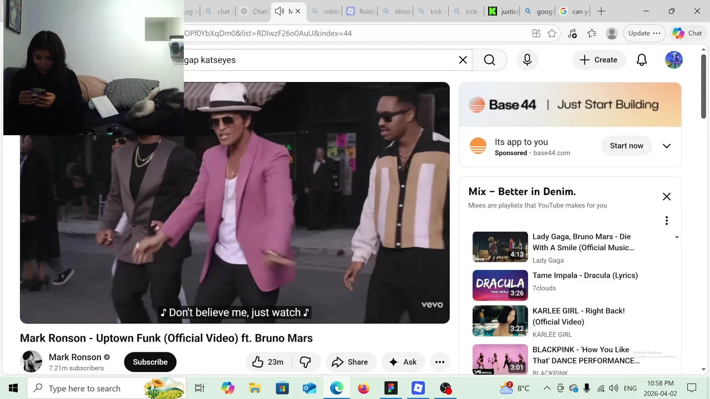This screenshot has height=399, width=710.
Task: Open Outlook from the taskbar
Action: pos(309,388)
